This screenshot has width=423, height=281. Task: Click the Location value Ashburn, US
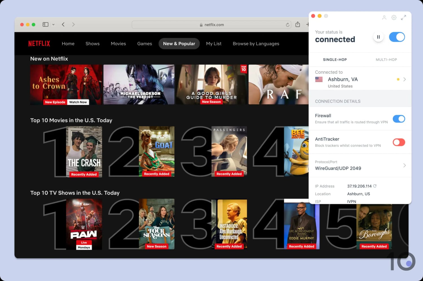(358, 194)
